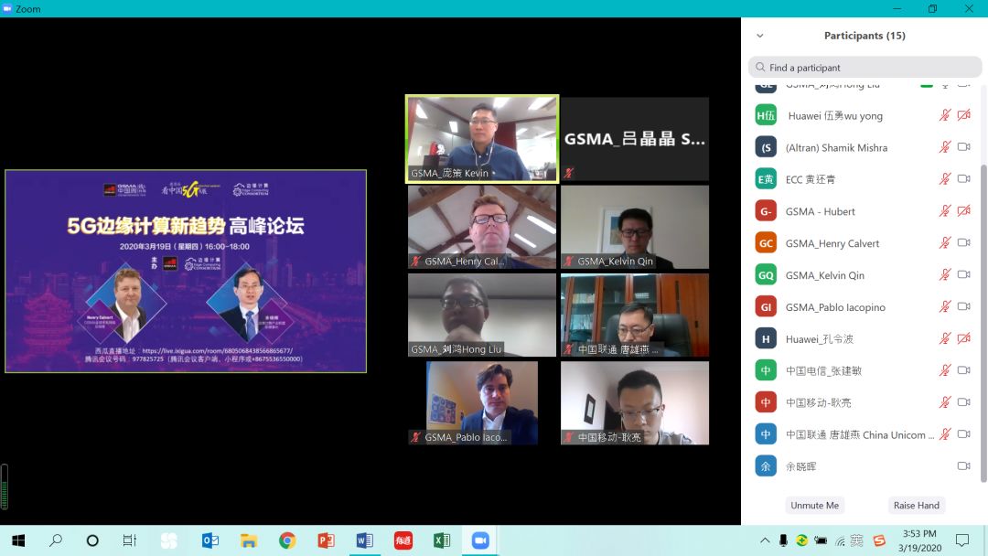The height and width of the screenshot is (556, 988).
Task: Click the Unmute Me button
Action: point(815,505)
